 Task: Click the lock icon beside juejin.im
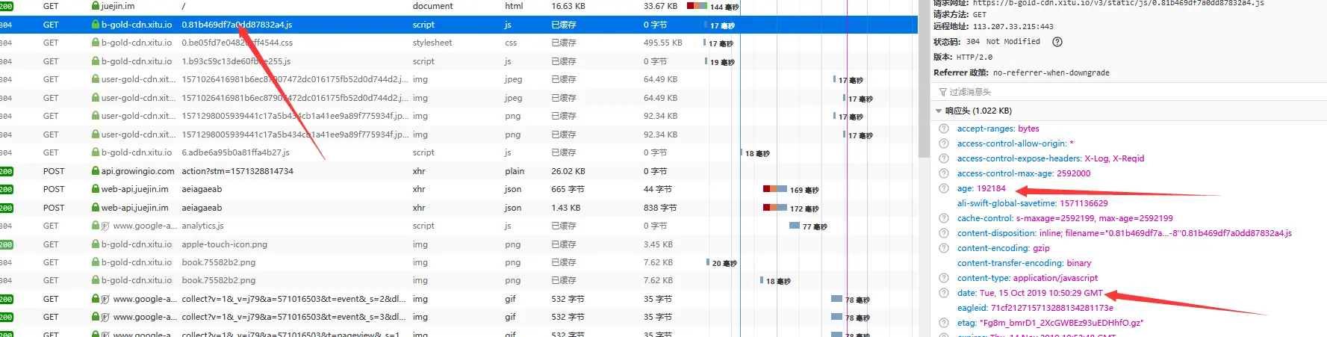click(96, 6)
